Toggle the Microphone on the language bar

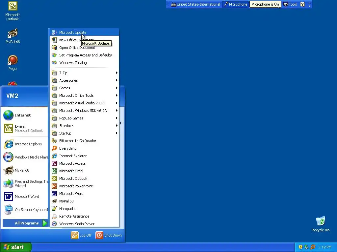[x=236, y=4]
